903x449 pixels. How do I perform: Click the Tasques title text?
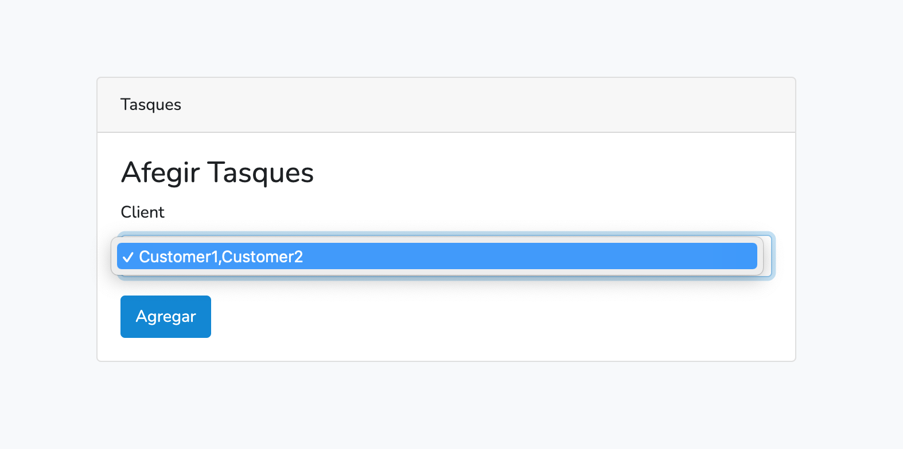coord(151,105)
